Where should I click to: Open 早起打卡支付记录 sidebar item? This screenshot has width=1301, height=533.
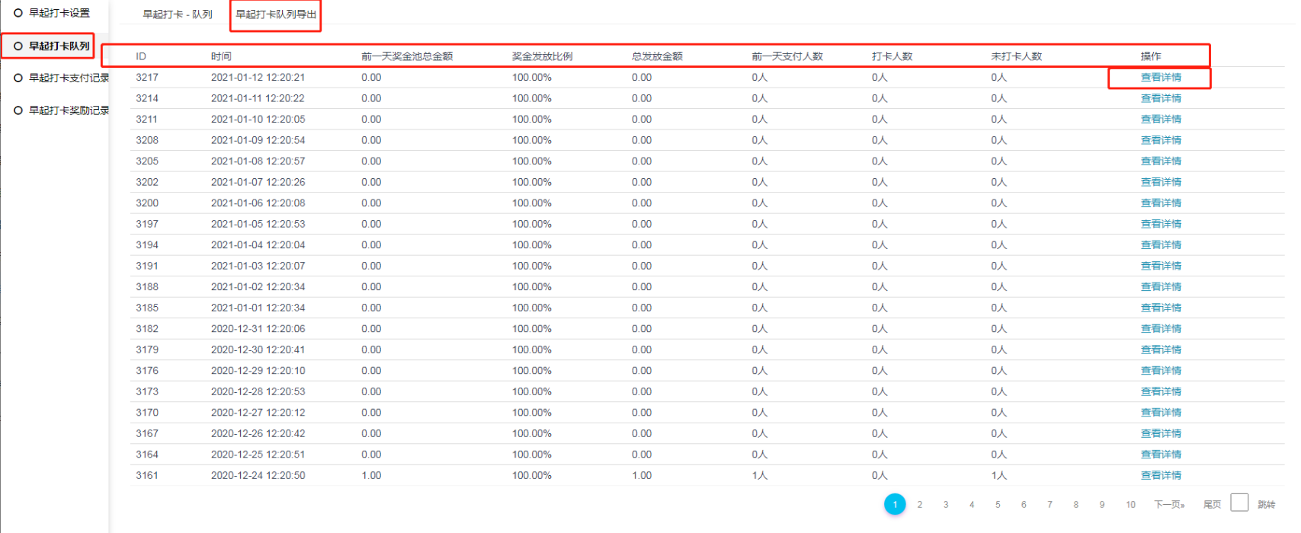tap(69, 78)
